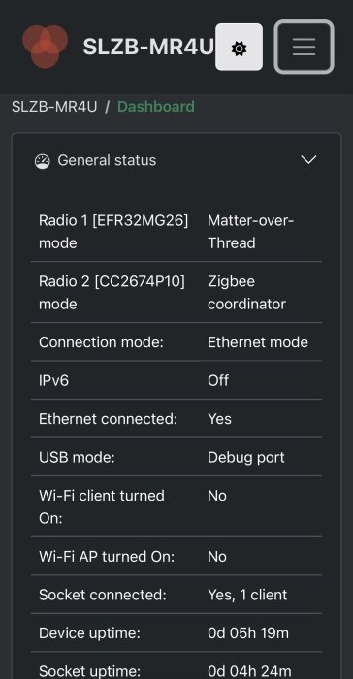
Task: Click the Socket connected client count
Action: [x=247, y=595]
